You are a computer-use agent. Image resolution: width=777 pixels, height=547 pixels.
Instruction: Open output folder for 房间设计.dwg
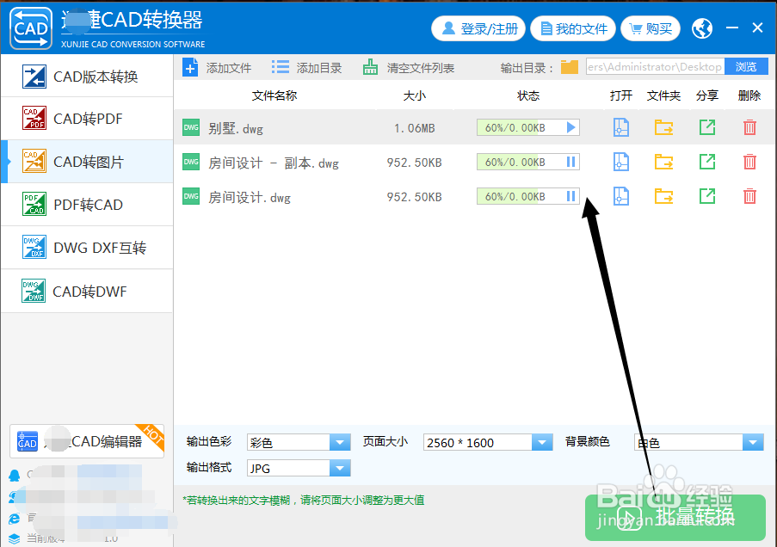663,196
